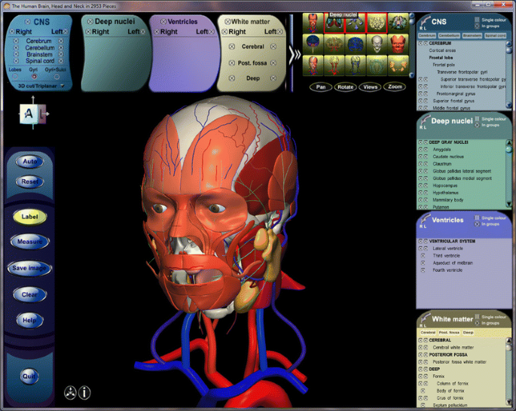Open the Deep tab in White matter list
Screen dimensions: 516x411
[x=468, y=333]
